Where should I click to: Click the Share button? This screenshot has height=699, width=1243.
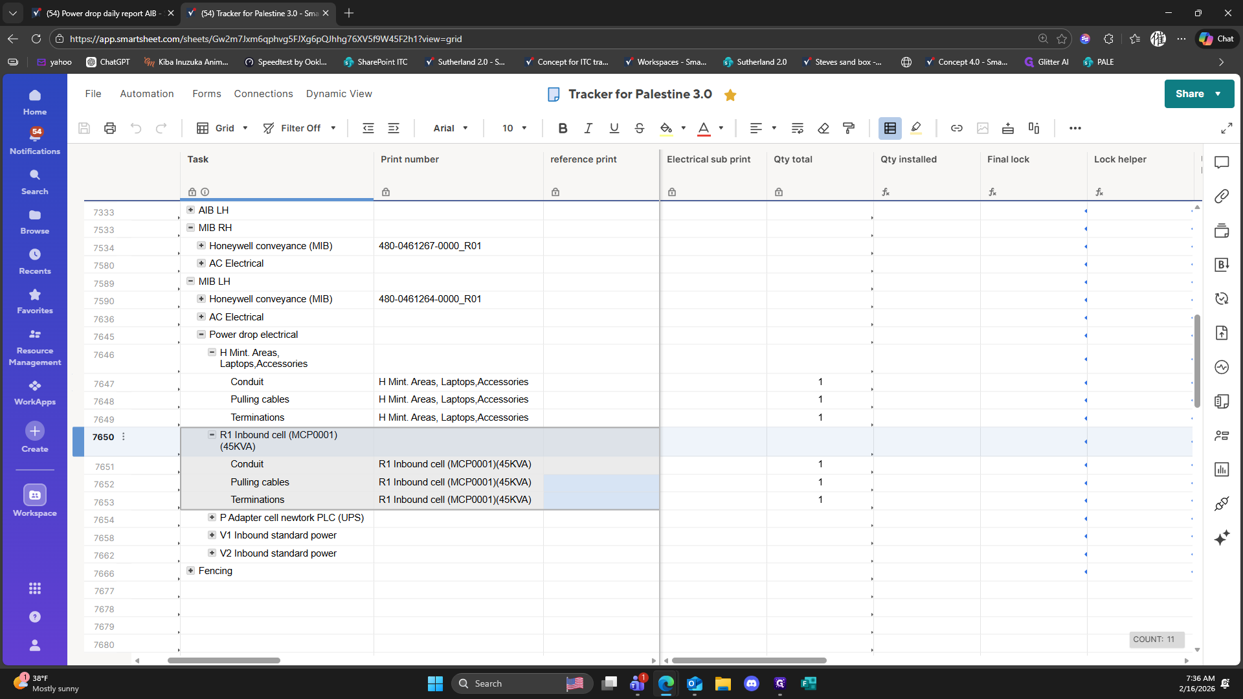pos(1190,94)
